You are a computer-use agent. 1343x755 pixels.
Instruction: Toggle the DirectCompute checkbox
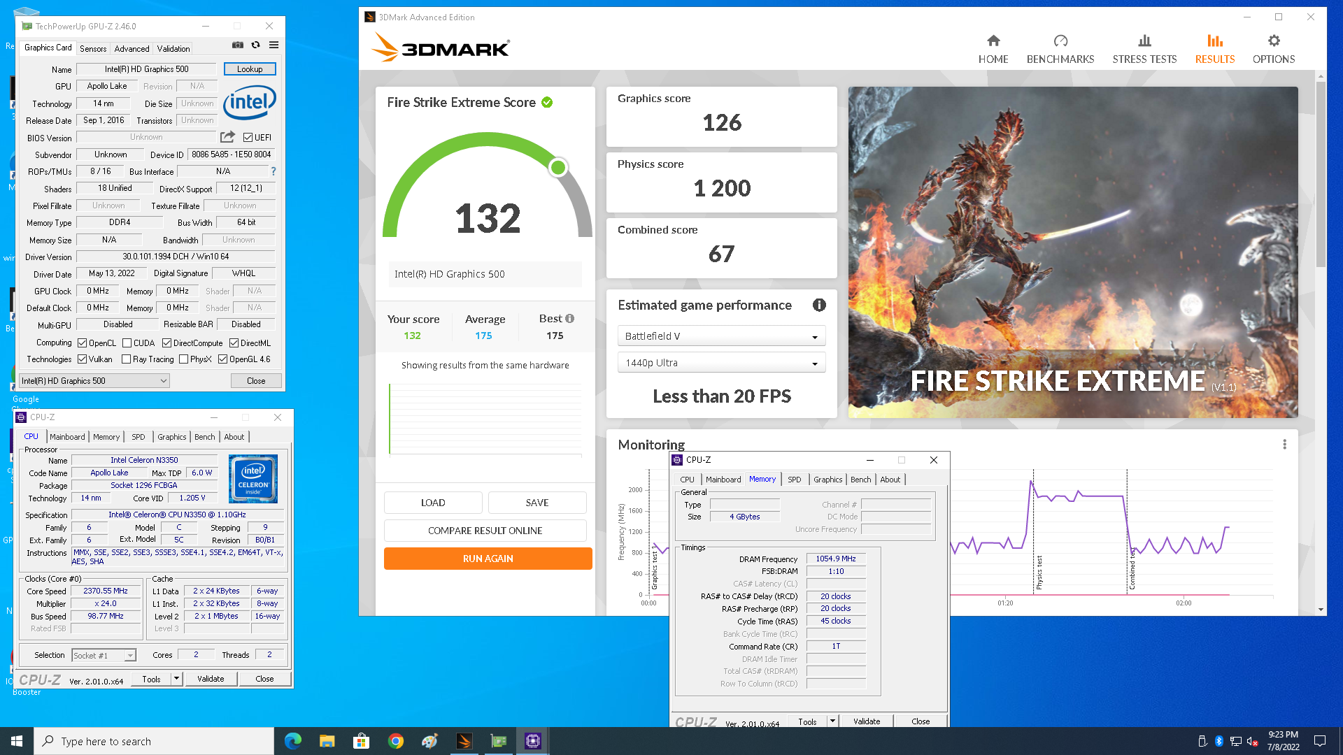tap(166, 343)
